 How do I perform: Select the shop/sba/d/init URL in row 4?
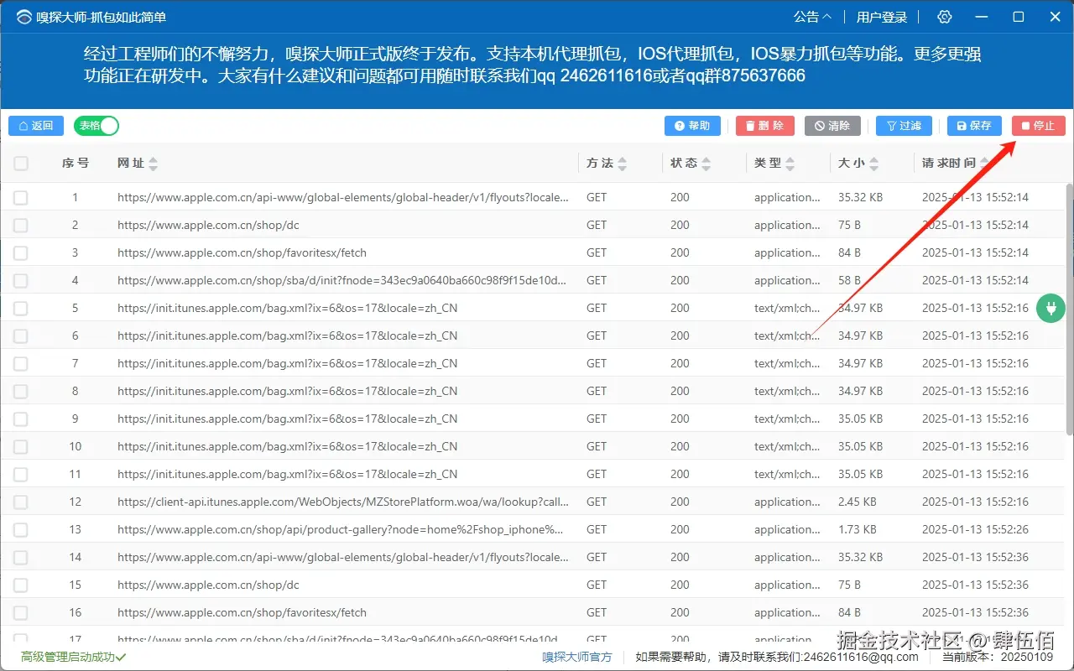pyautogui.click(x=341, y=280)
